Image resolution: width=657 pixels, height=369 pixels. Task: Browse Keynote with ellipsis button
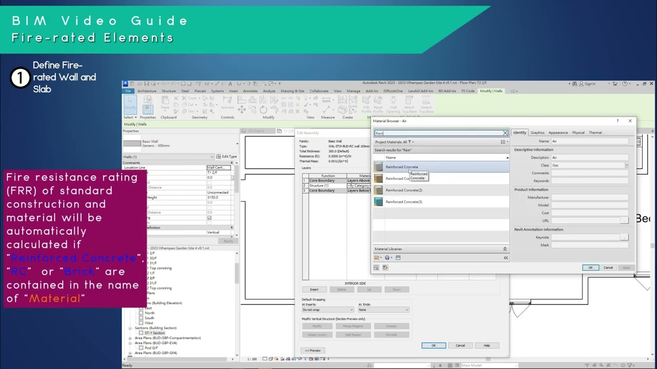[x=624, y=237]
